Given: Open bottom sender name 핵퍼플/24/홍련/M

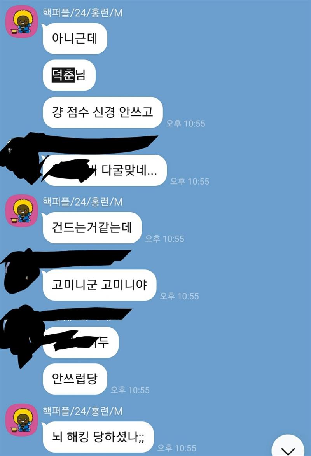Looking at the screenshot, I should coord(83,411).
